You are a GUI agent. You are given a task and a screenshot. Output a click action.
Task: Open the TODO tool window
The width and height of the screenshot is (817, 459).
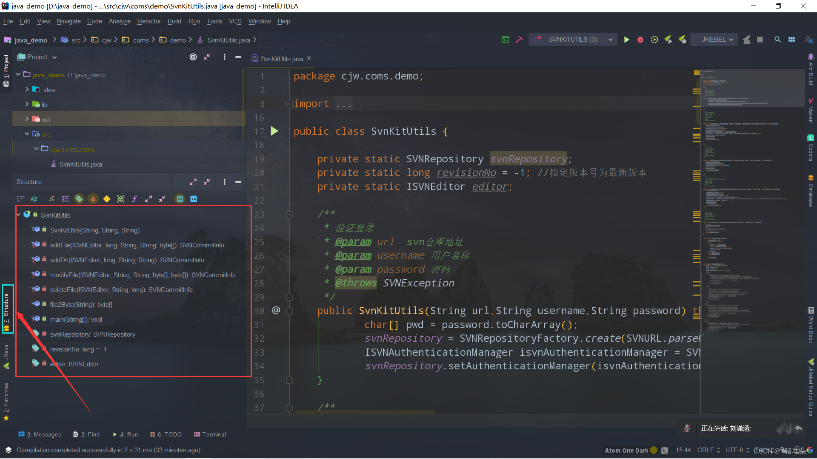[x=166, y=434]
